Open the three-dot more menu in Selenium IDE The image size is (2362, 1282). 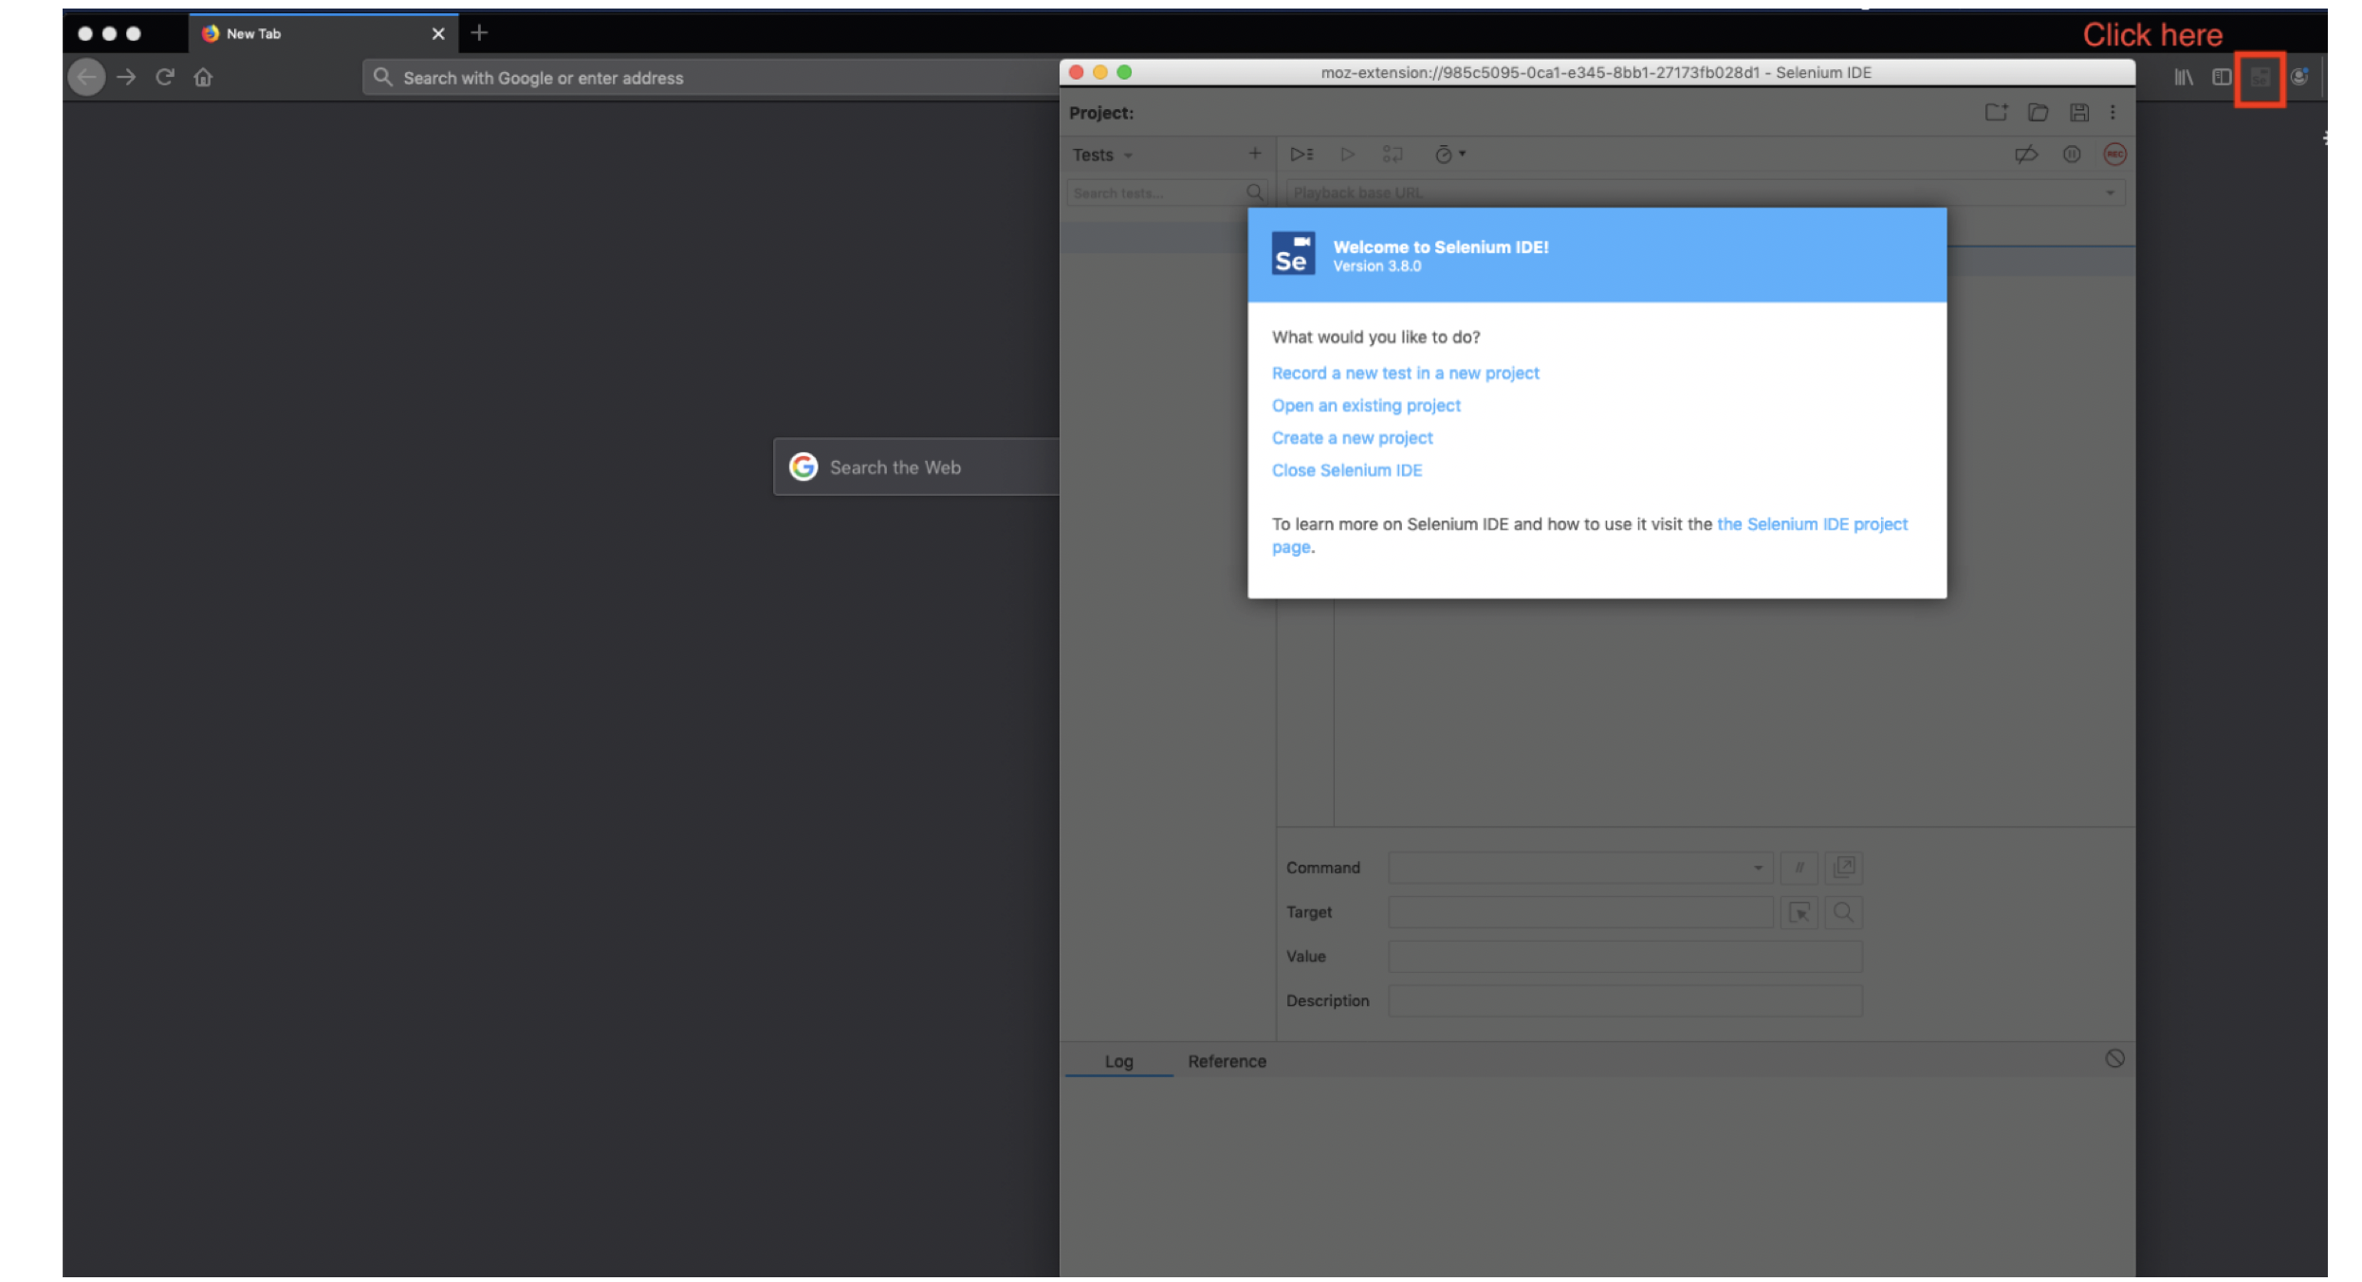coord(2113,113)
